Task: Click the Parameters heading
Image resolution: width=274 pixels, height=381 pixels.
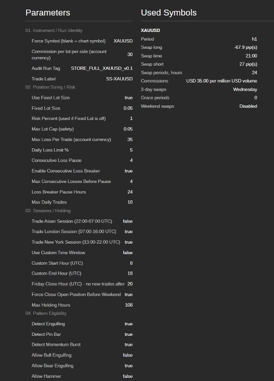Action: [47, 13]
